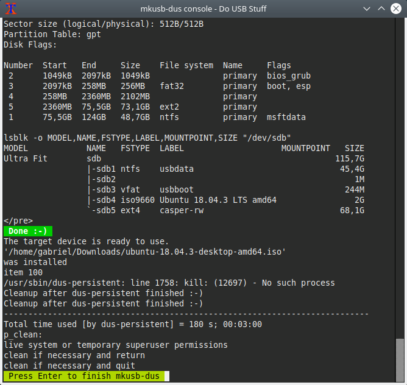Click the 'usbboot' label text
The width and height of the screenshot is (407, 385).
(x=177, y=189)
